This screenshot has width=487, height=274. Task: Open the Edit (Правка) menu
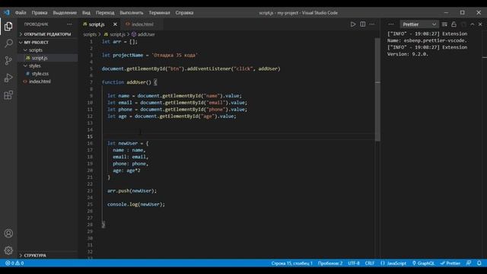pos(40,13)
